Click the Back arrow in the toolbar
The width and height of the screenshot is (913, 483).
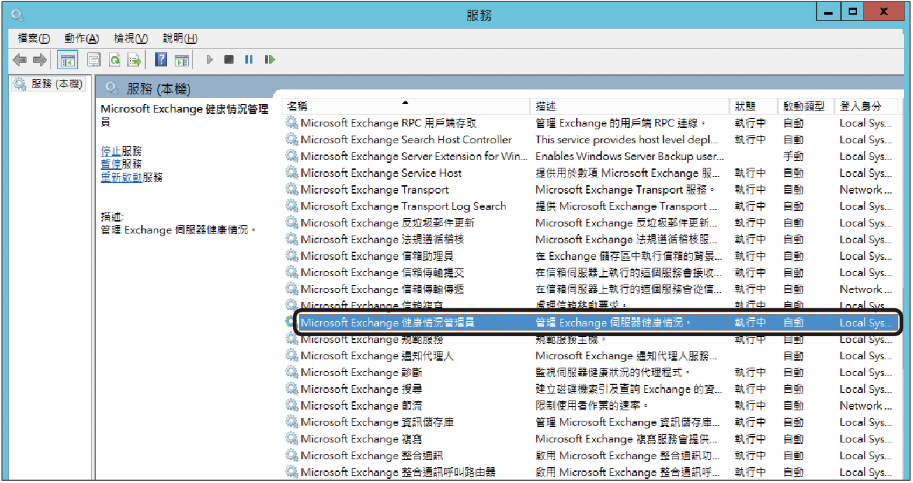coord(20,60)
